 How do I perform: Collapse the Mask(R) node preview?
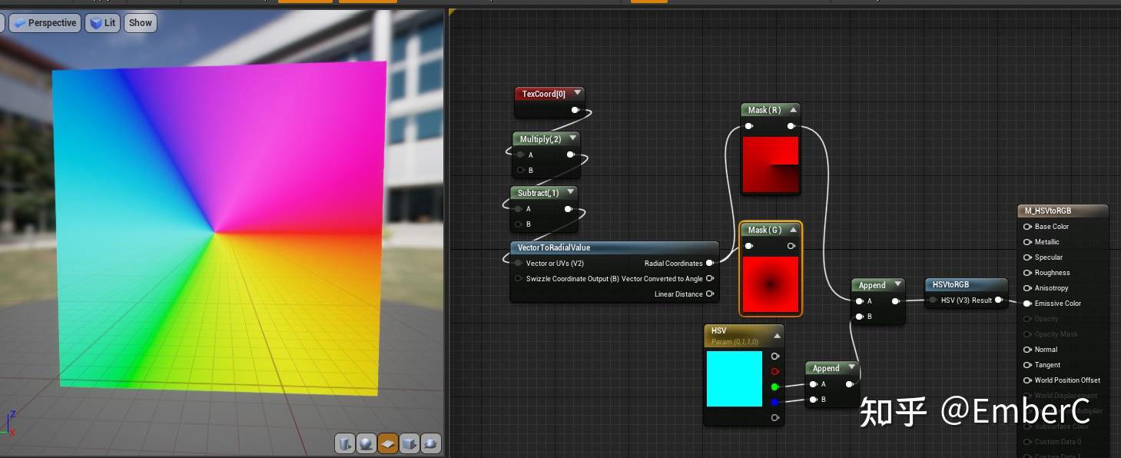(793, 110)
